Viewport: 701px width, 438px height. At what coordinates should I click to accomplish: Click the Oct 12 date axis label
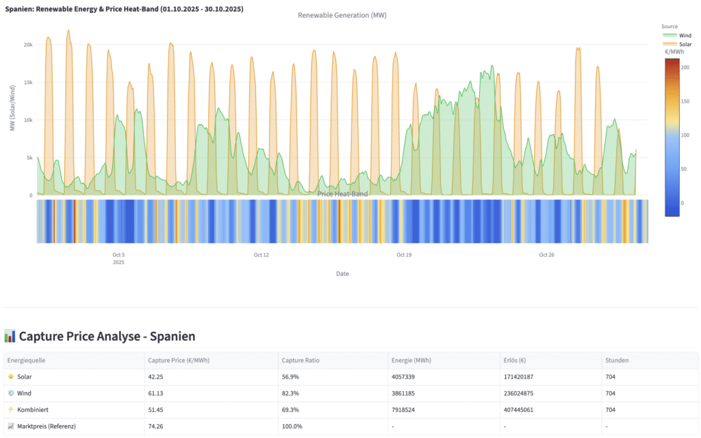click(261, 255)
